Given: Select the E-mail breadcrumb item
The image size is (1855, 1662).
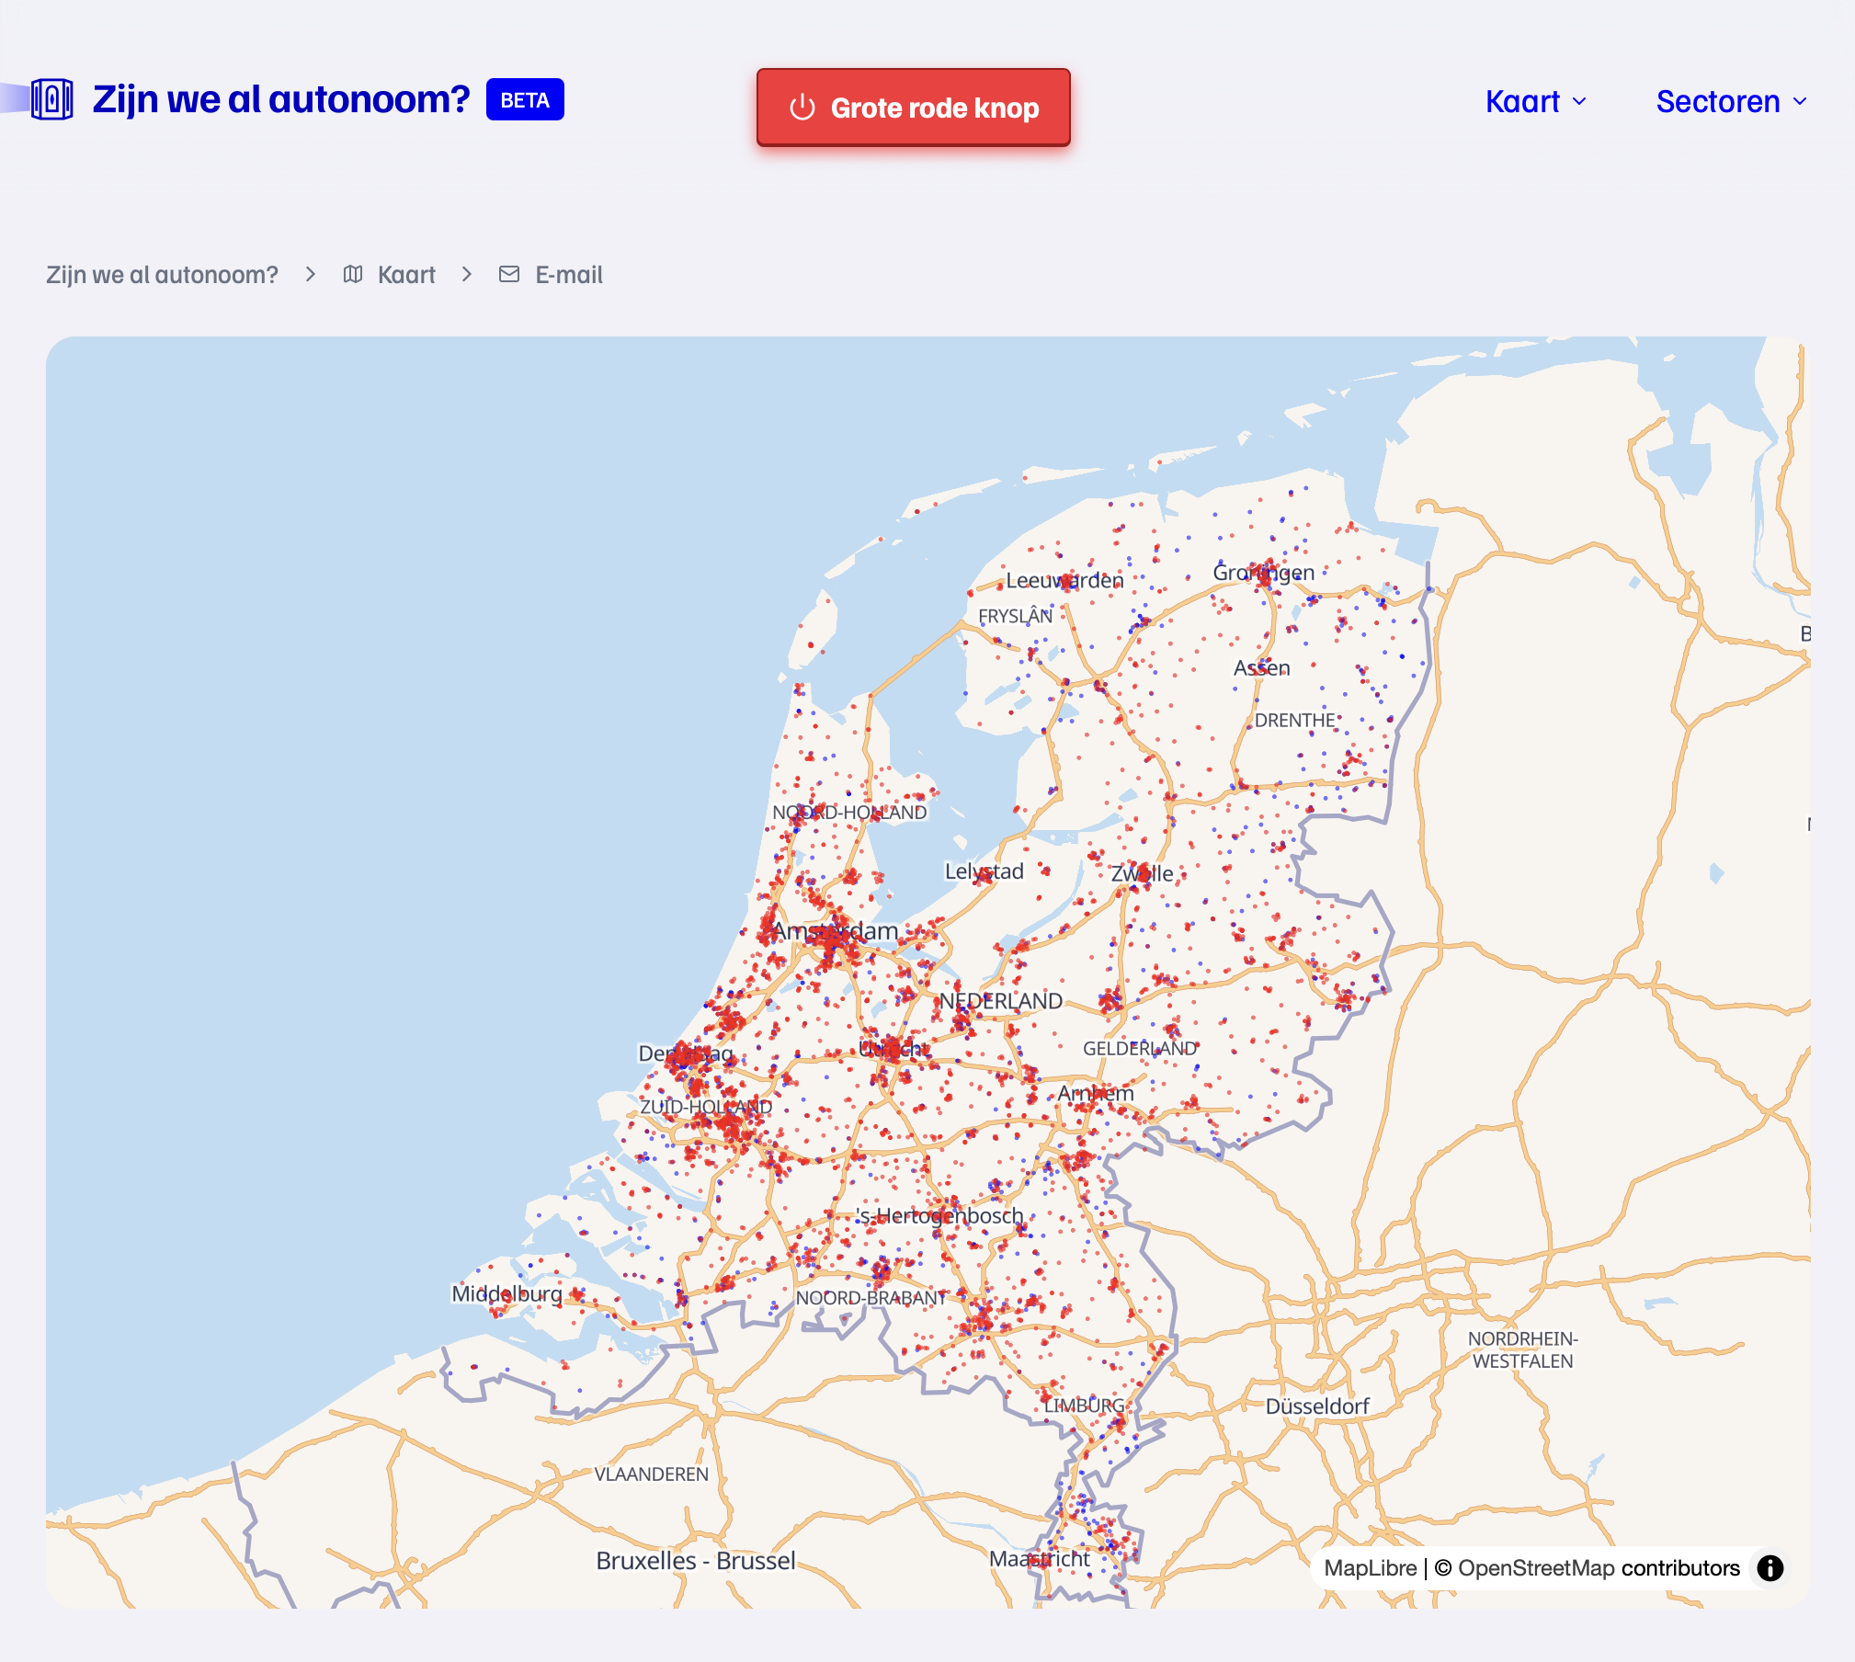Looking at the screenshot, I should (x=569, y=274).
